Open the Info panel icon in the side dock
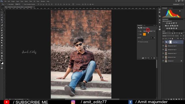This screenshot has height=104, width=185. pyautogui.click(x=160, y=29)
